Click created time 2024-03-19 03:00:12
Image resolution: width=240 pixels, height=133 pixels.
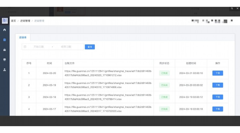(x=191, y=97)
